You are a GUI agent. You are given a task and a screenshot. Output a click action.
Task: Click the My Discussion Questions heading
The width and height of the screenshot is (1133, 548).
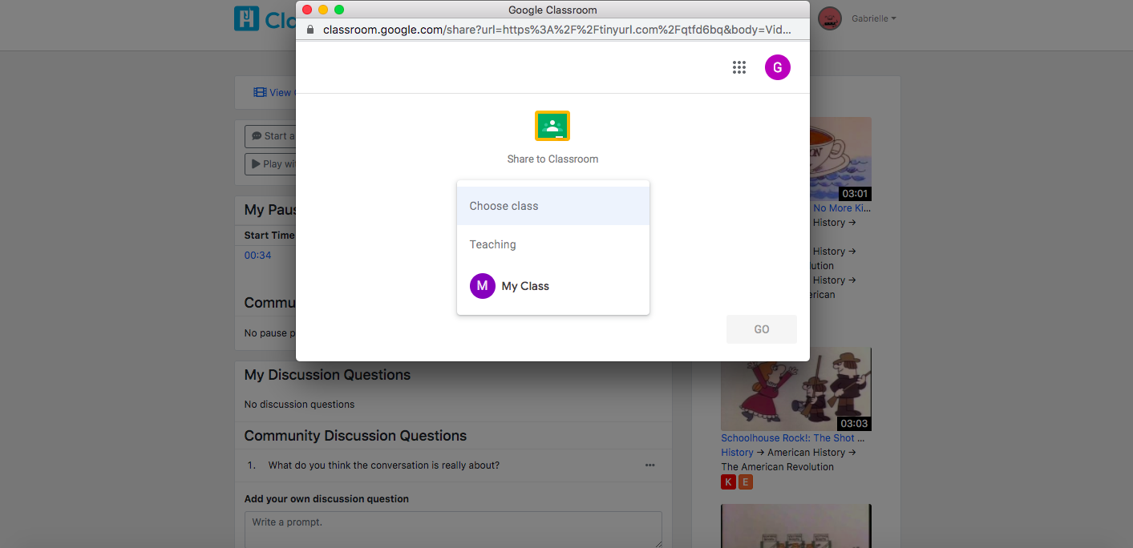[327, 375]
